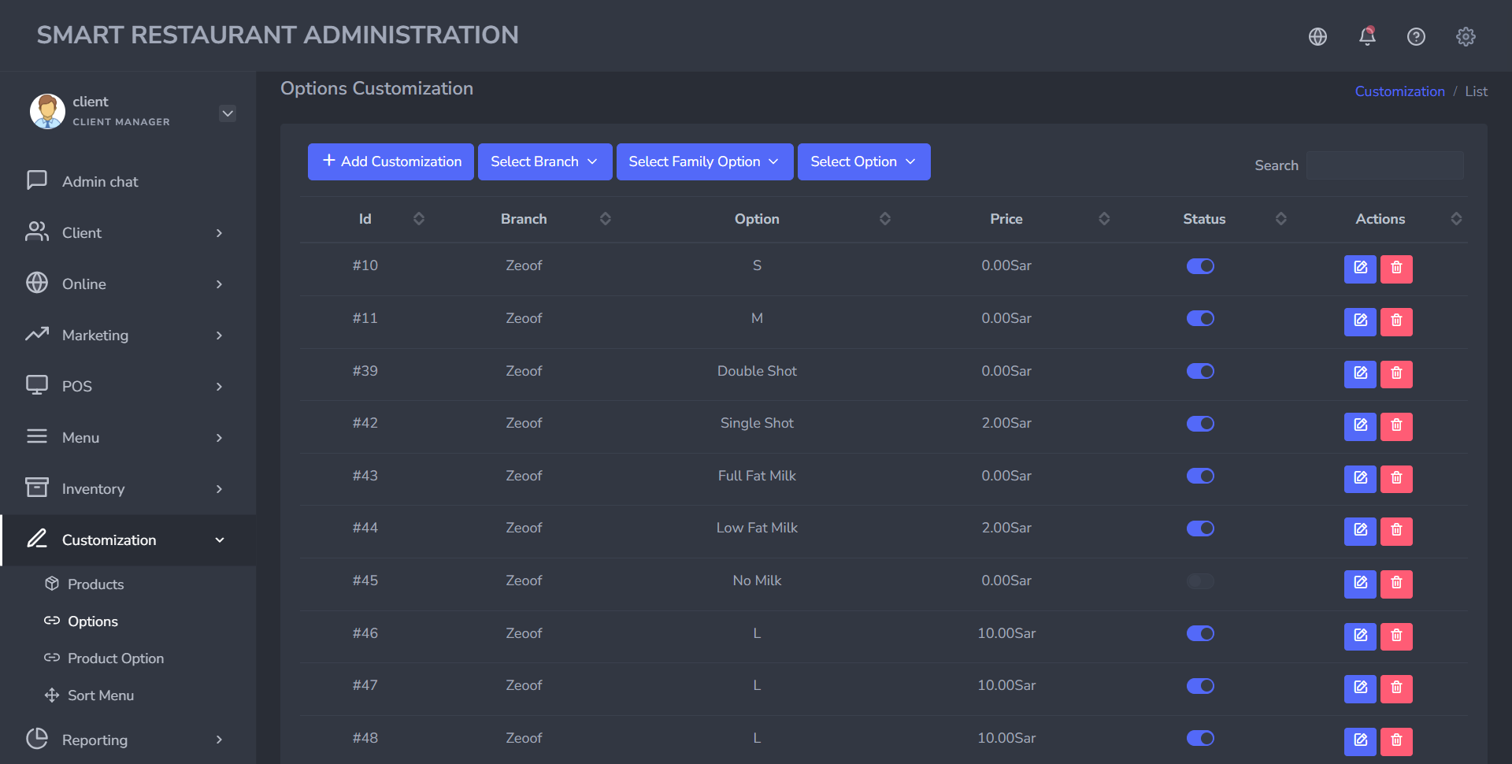The width and height of the screenshot is (1512, 764).
Task: Follow the Customization breadcrumb link
Action: (x=1399, y=91)
